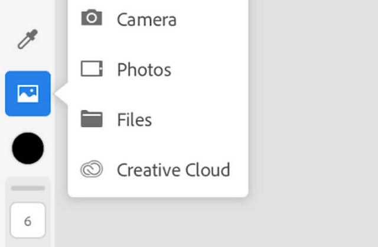
Task: Click white space below Creative Cloud entry
Action: [158, 188]
